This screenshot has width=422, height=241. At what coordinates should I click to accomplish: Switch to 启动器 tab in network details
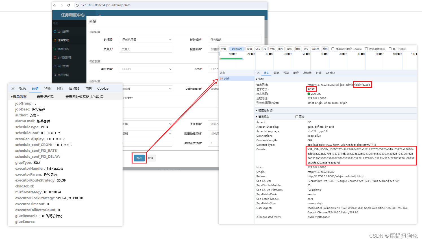[307, 73]
